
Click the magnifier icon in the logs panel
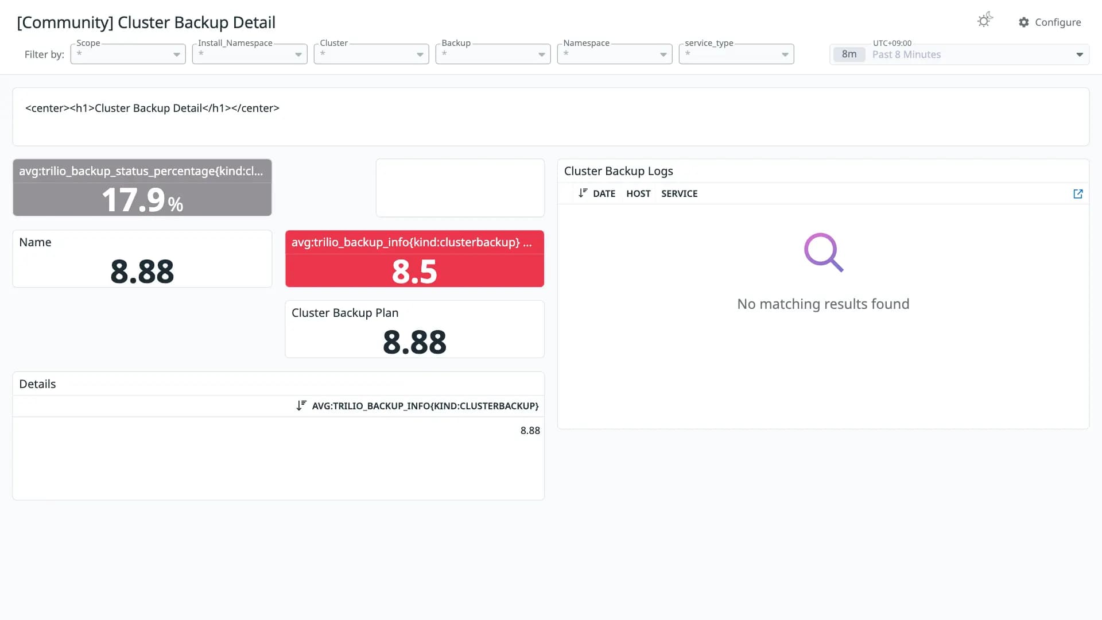tap(823, 252)
